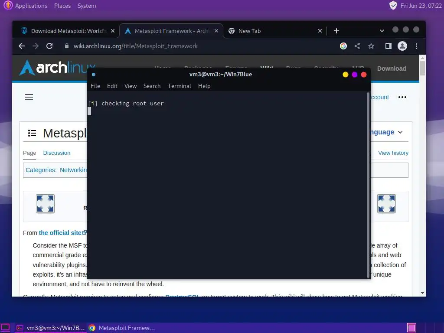This screenshot has height=333, width=444.
Task: Open the Places menu
Action: [62, 6]
